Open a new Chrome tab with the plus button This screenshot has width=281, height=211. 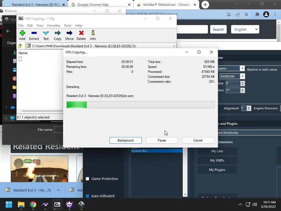205,5
